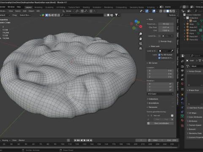Open the Output properties tab icon
Image resolution: width=203 pixels, height=152 pixels.
click(182, 71)
